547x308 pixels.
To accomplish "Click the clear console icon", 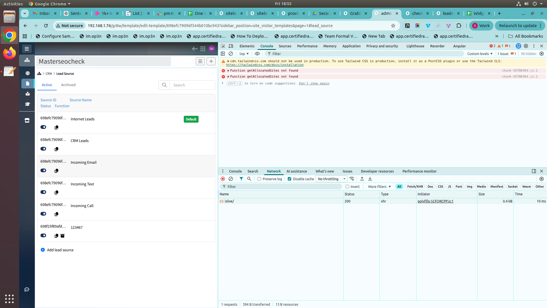I will click(x=231, y=54).
